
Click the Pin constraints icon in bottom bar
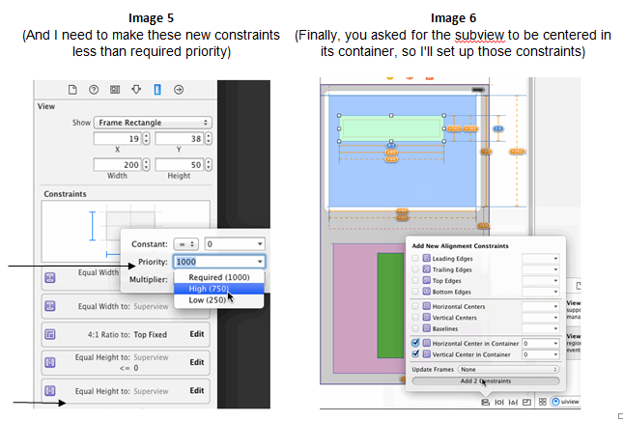click(x=500, y=400)
